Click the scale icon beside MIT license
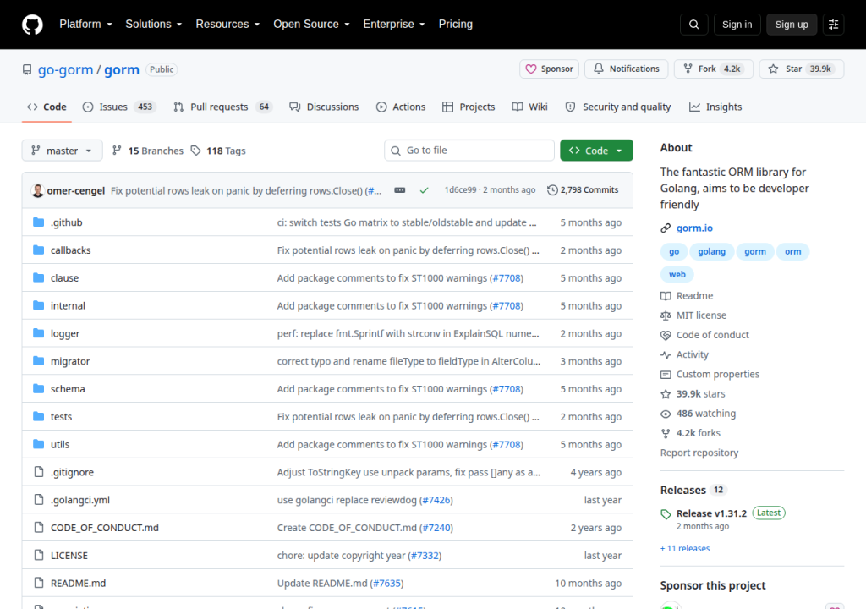866x609 pixels. 666,315
